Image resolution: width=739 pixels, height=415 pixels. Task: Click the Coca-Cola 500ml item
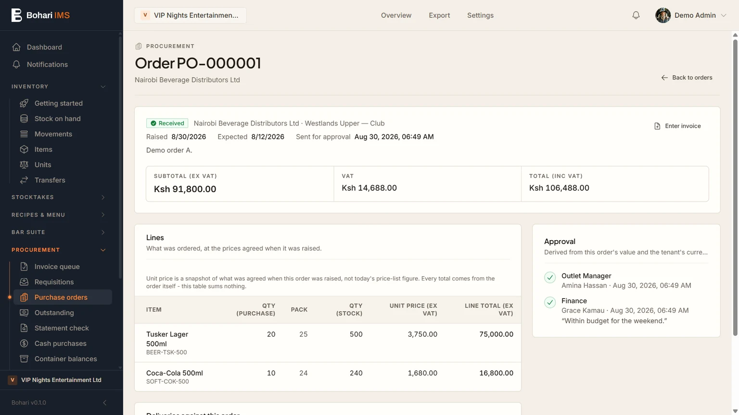[x=175, y=373]
